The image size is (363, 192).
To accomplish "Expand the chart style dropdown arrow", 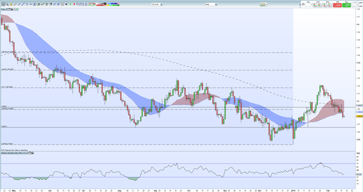I will point(266,4).
